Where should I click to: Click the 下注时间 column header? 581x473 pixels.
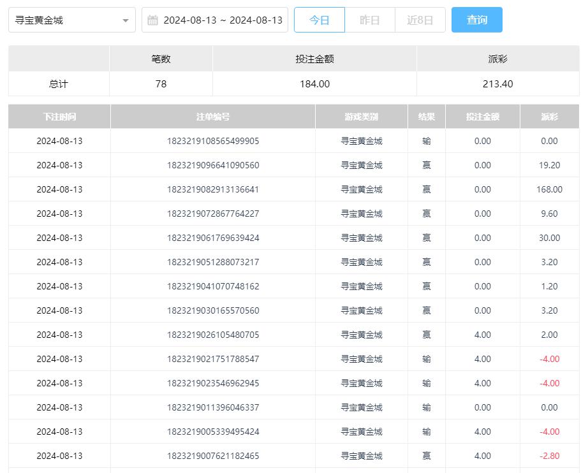[59, 117]
